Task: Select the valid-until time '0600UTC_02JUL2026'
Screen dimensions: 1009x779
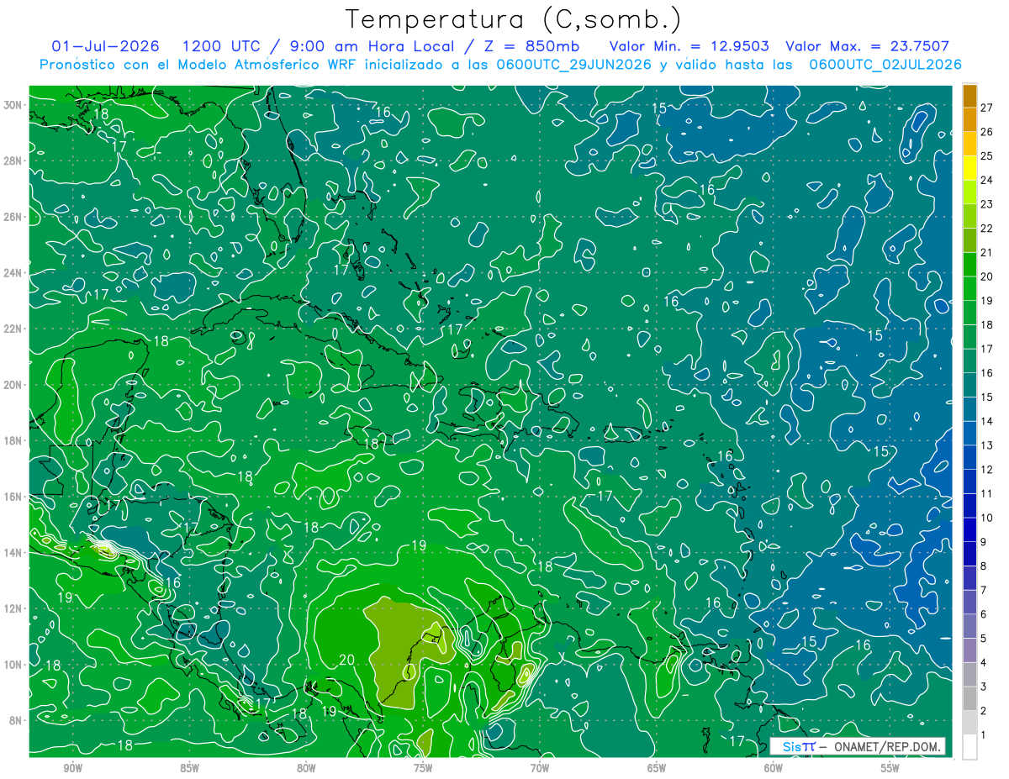Action: coord(885,65)
